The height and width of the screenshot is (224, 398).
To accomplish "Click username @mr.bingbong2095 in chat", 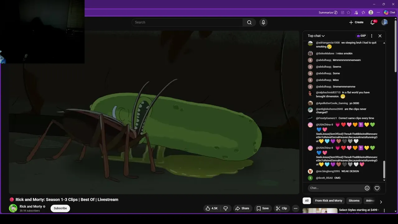I will [x=328, y=171].
